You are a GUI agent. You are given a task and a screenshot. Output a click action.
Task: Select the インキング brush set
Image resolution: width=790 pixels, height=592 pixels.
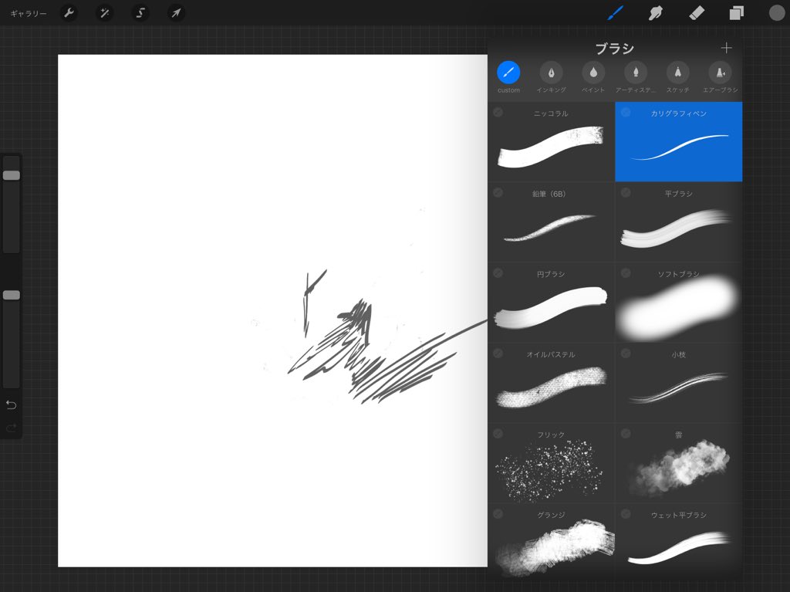tap(551, 78)
